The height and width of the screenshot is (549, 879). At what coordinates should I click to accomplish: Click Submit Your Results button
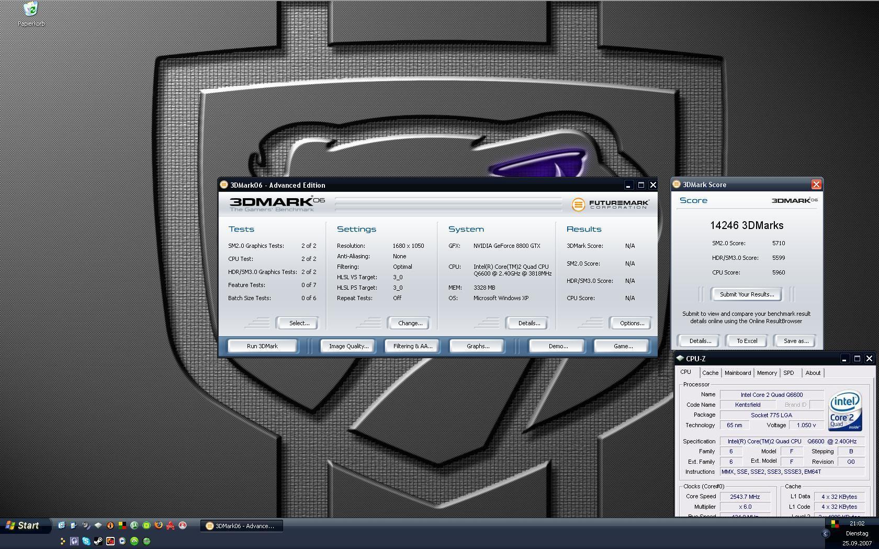pos(747,294)
